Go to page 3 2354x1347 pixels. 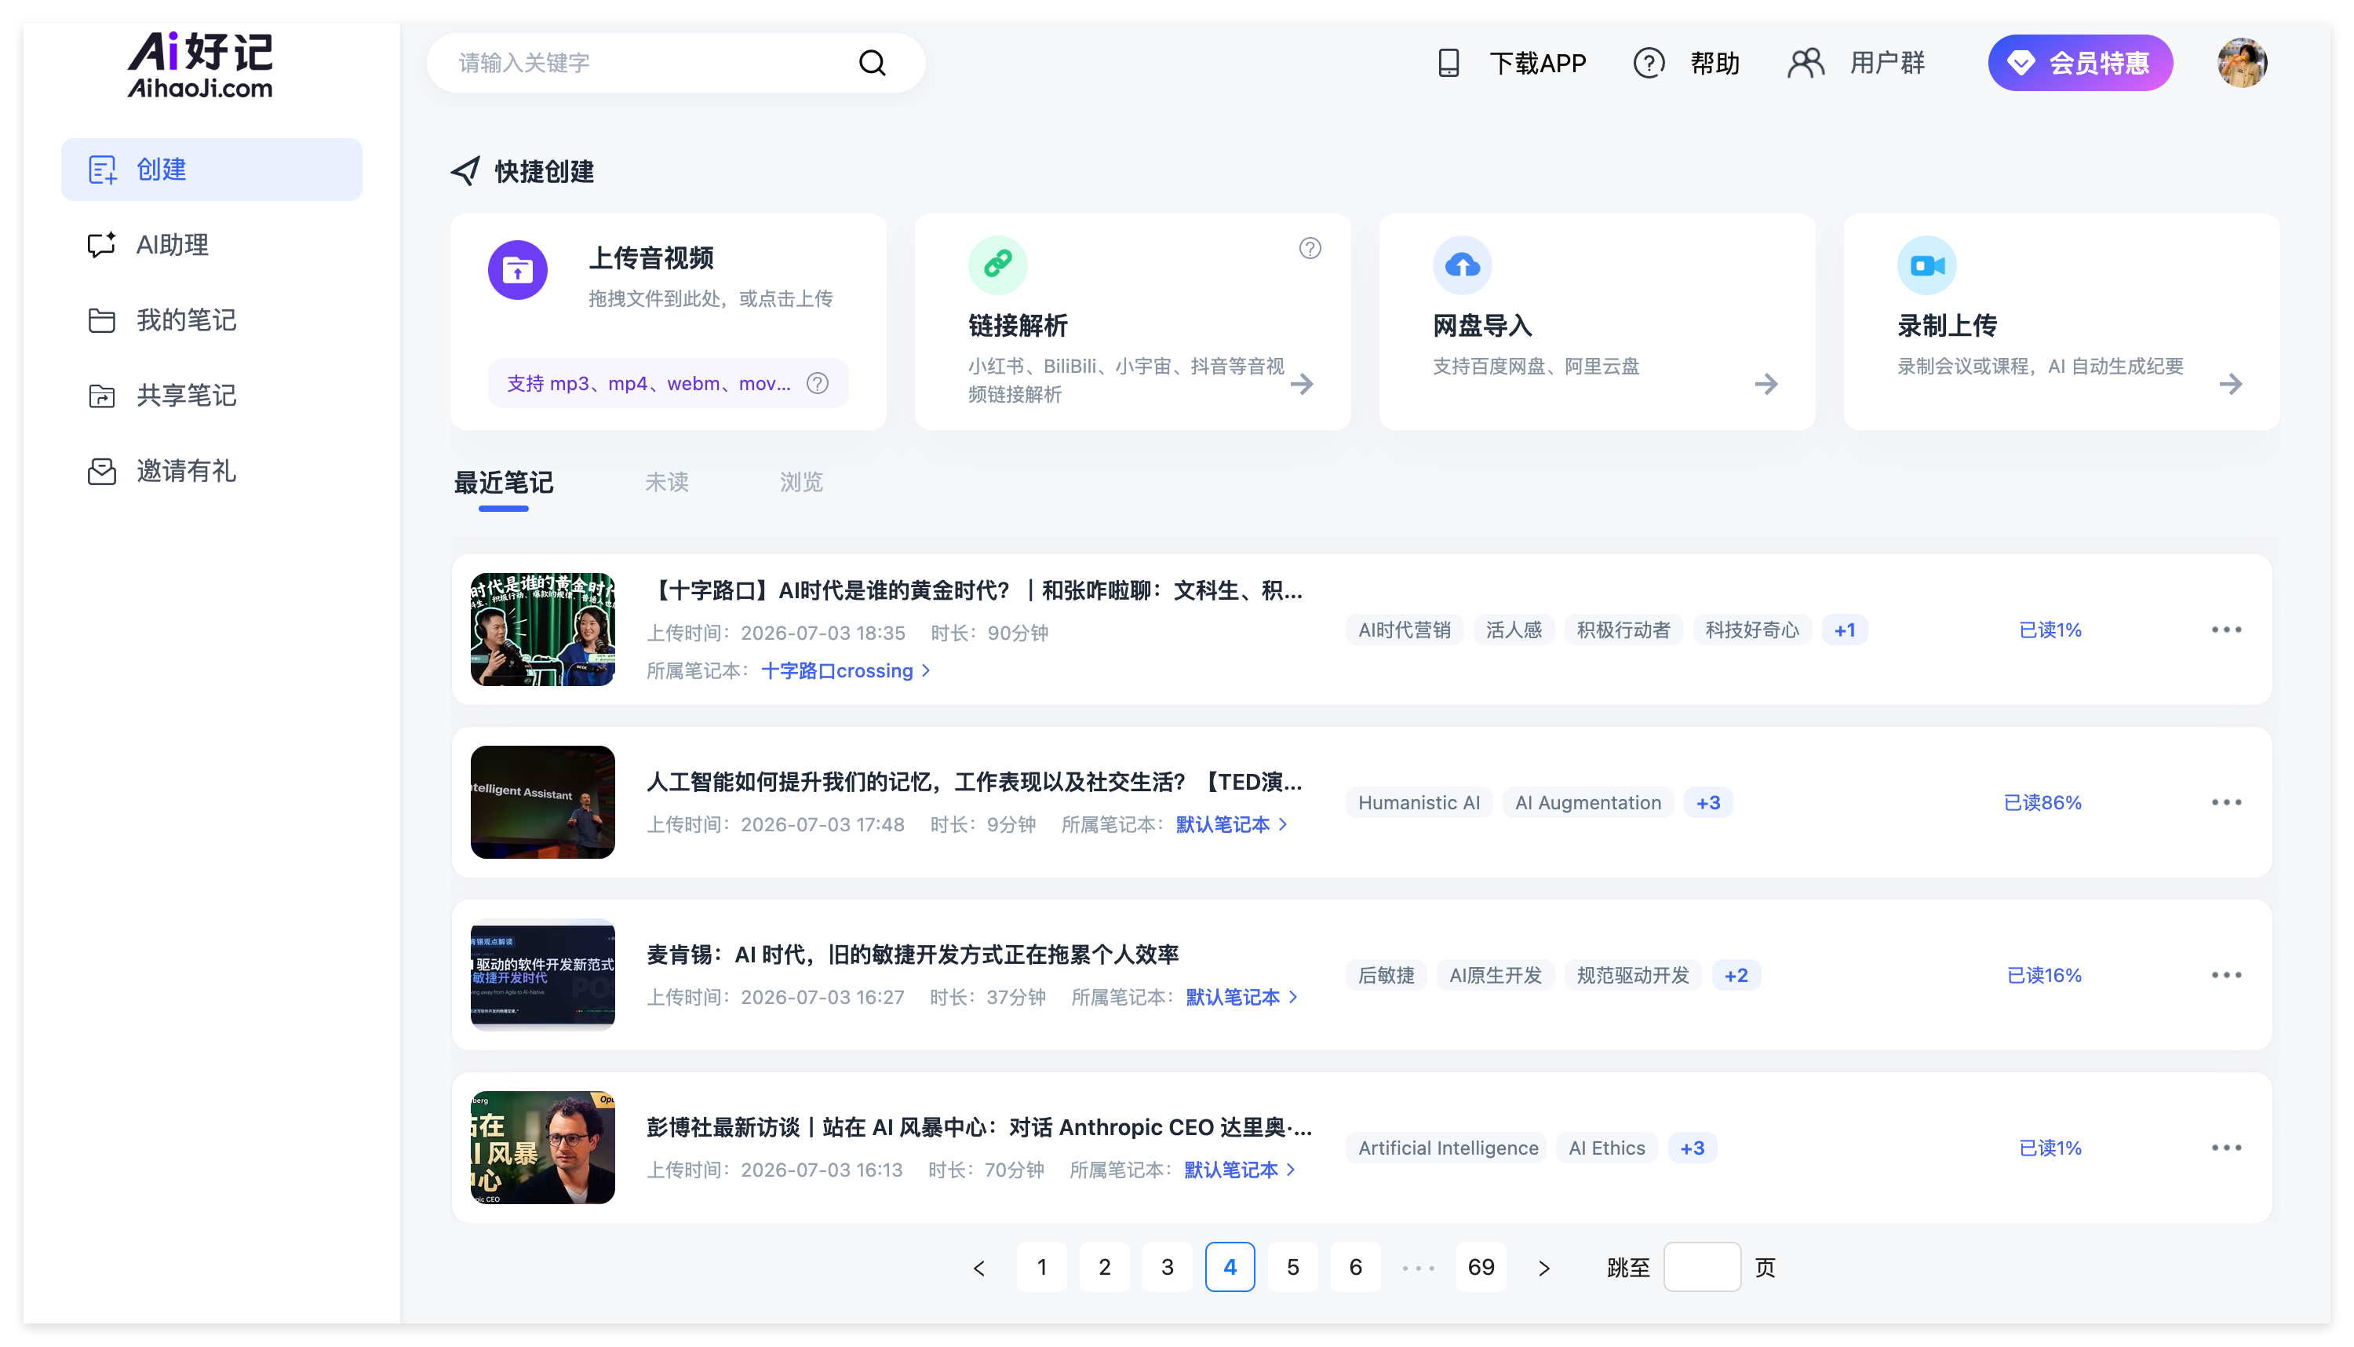pyautogui.click(x=1167, y=1268)
